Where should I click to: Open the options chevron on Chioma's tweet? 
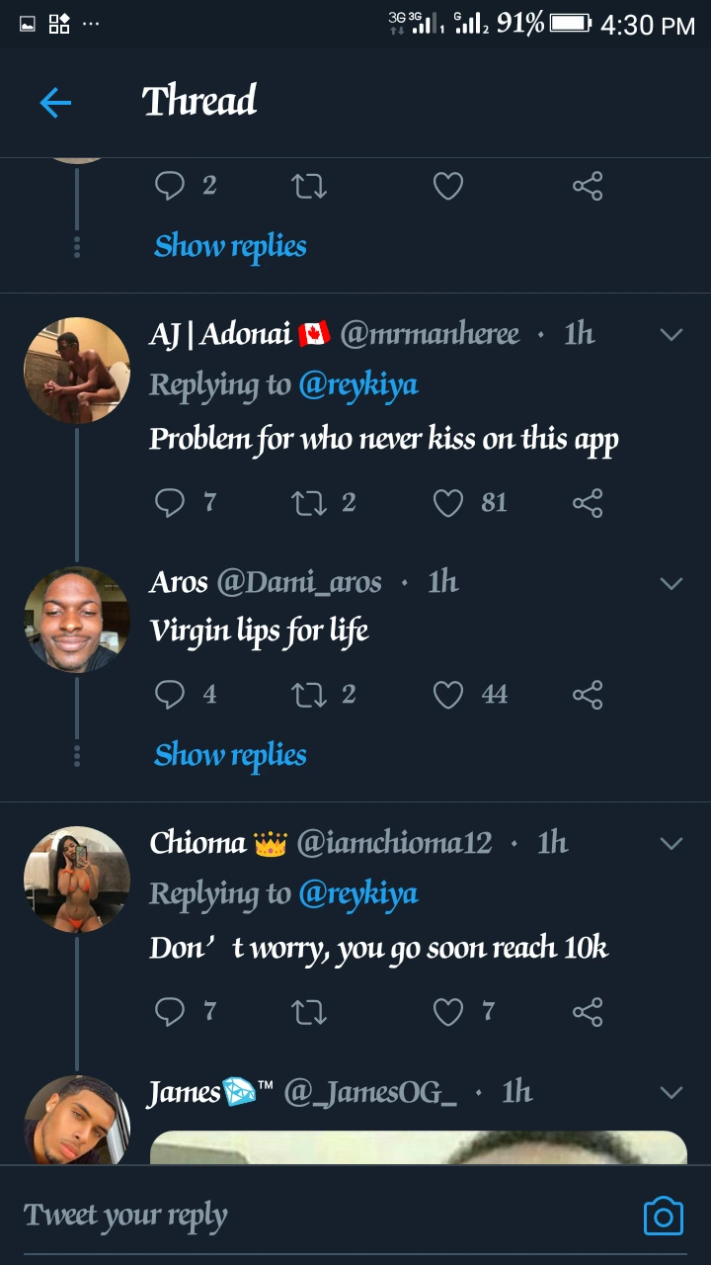[671, 843]
